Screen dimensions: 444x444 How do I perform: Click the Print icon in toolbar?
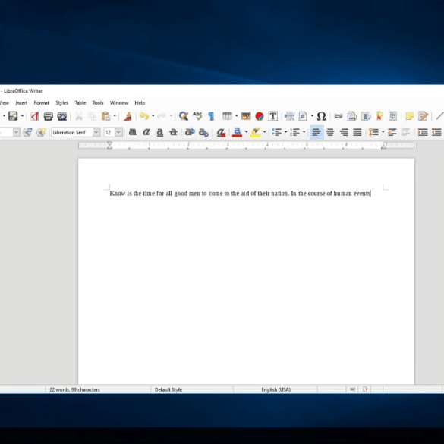point(48,116)
